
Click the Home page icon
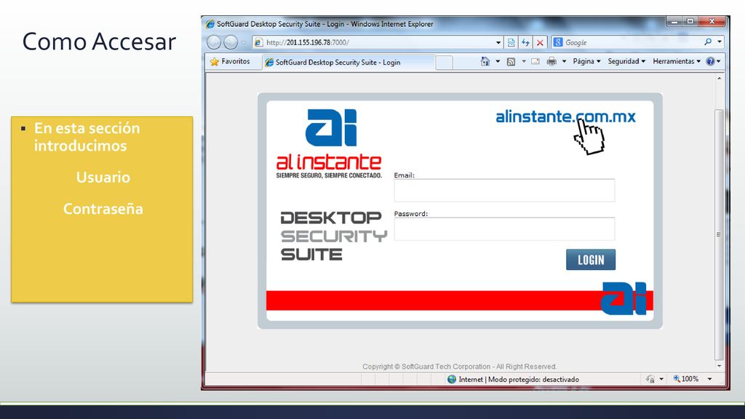click(485, 61)
